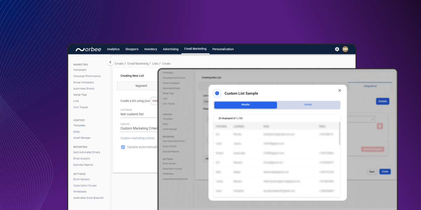Click the info icon in Custom List Sample dialog
The image size is (421, 210).
pos(217,93)
